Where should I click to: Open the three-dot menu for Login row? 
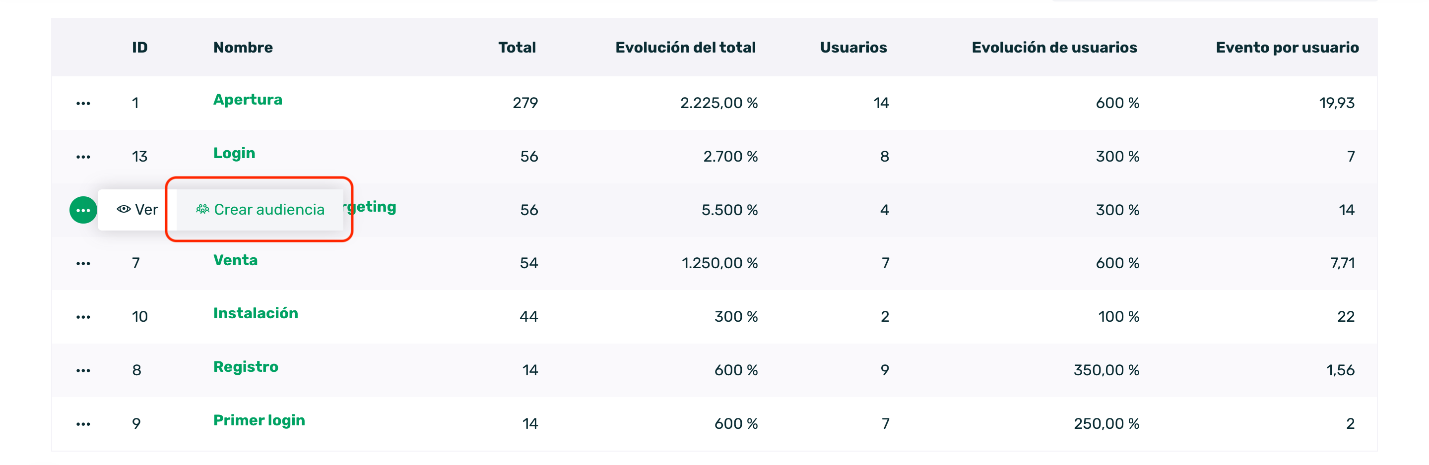coord(83,158)
